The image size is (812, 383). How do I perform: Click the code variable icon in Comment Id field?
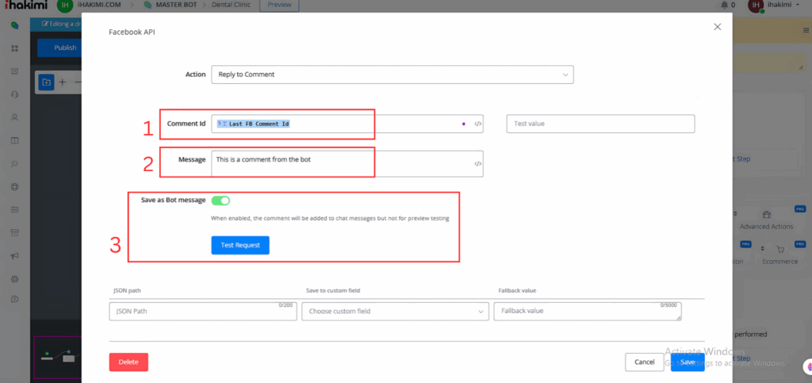click(x=477, y=124)
